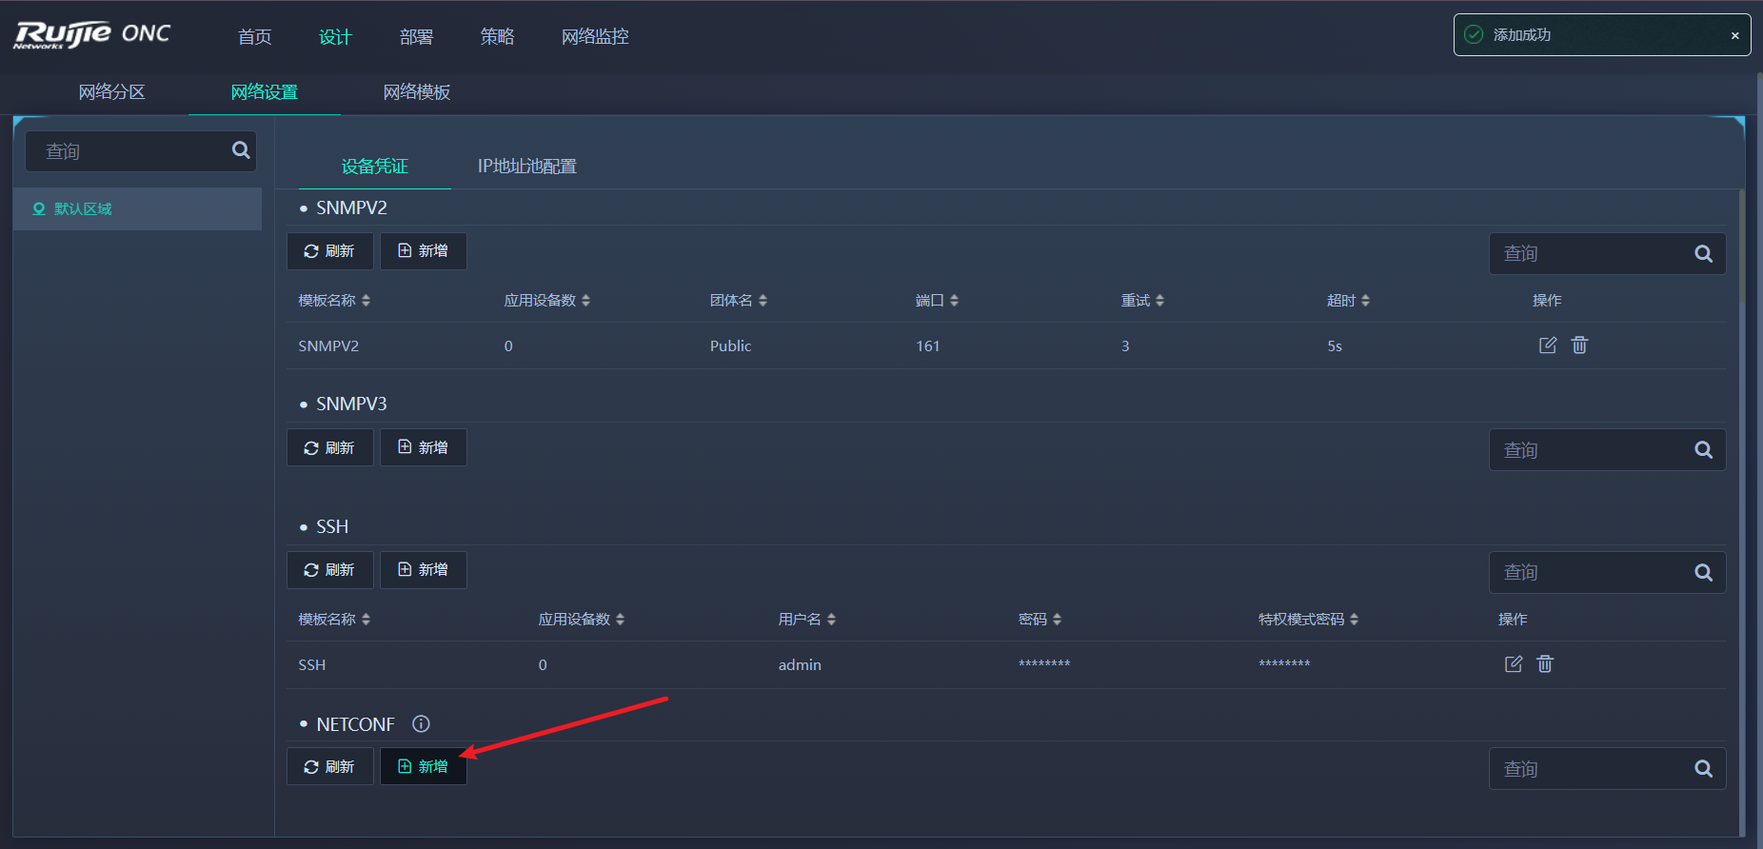Click port value 161
1763x849 pixels.
click(928, 346)
